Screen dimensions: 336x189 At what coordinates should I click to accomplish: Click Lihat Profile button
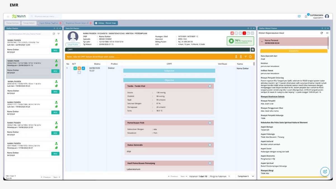tap(73, 45)
